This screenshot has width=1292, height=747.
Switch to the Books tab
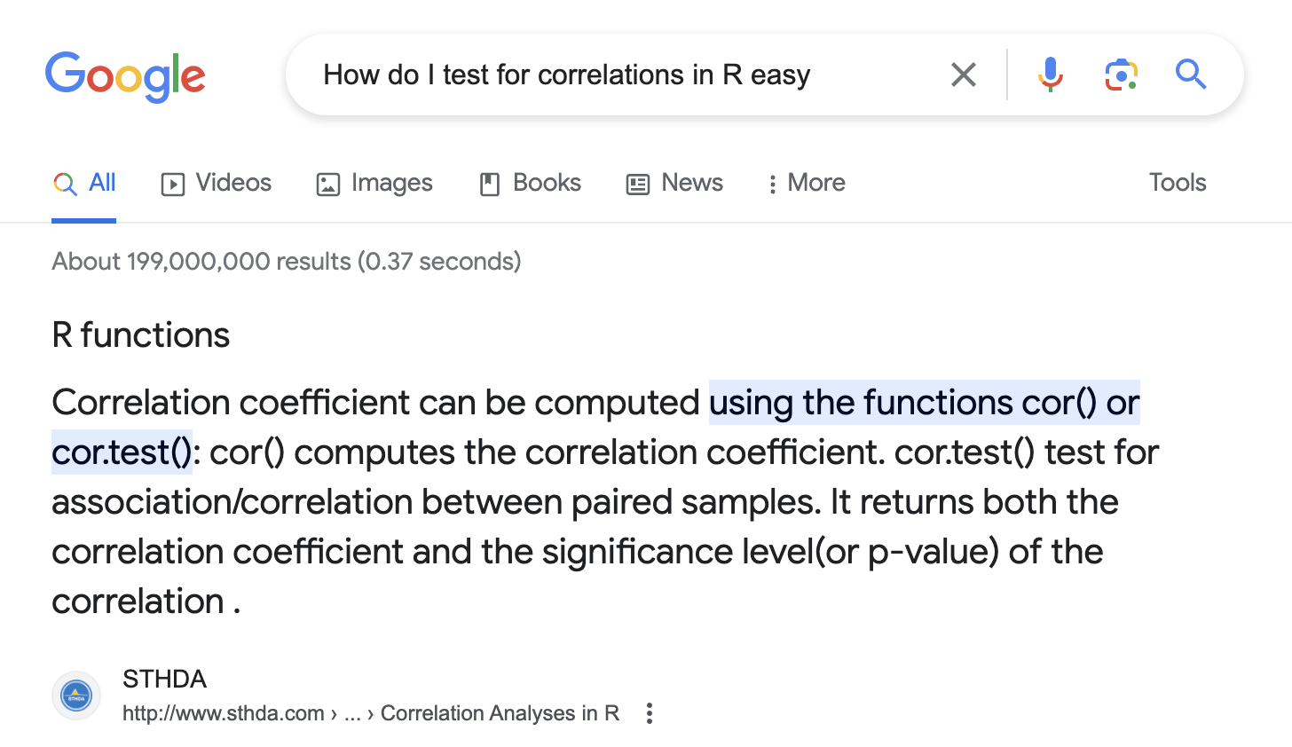(530, 183)
